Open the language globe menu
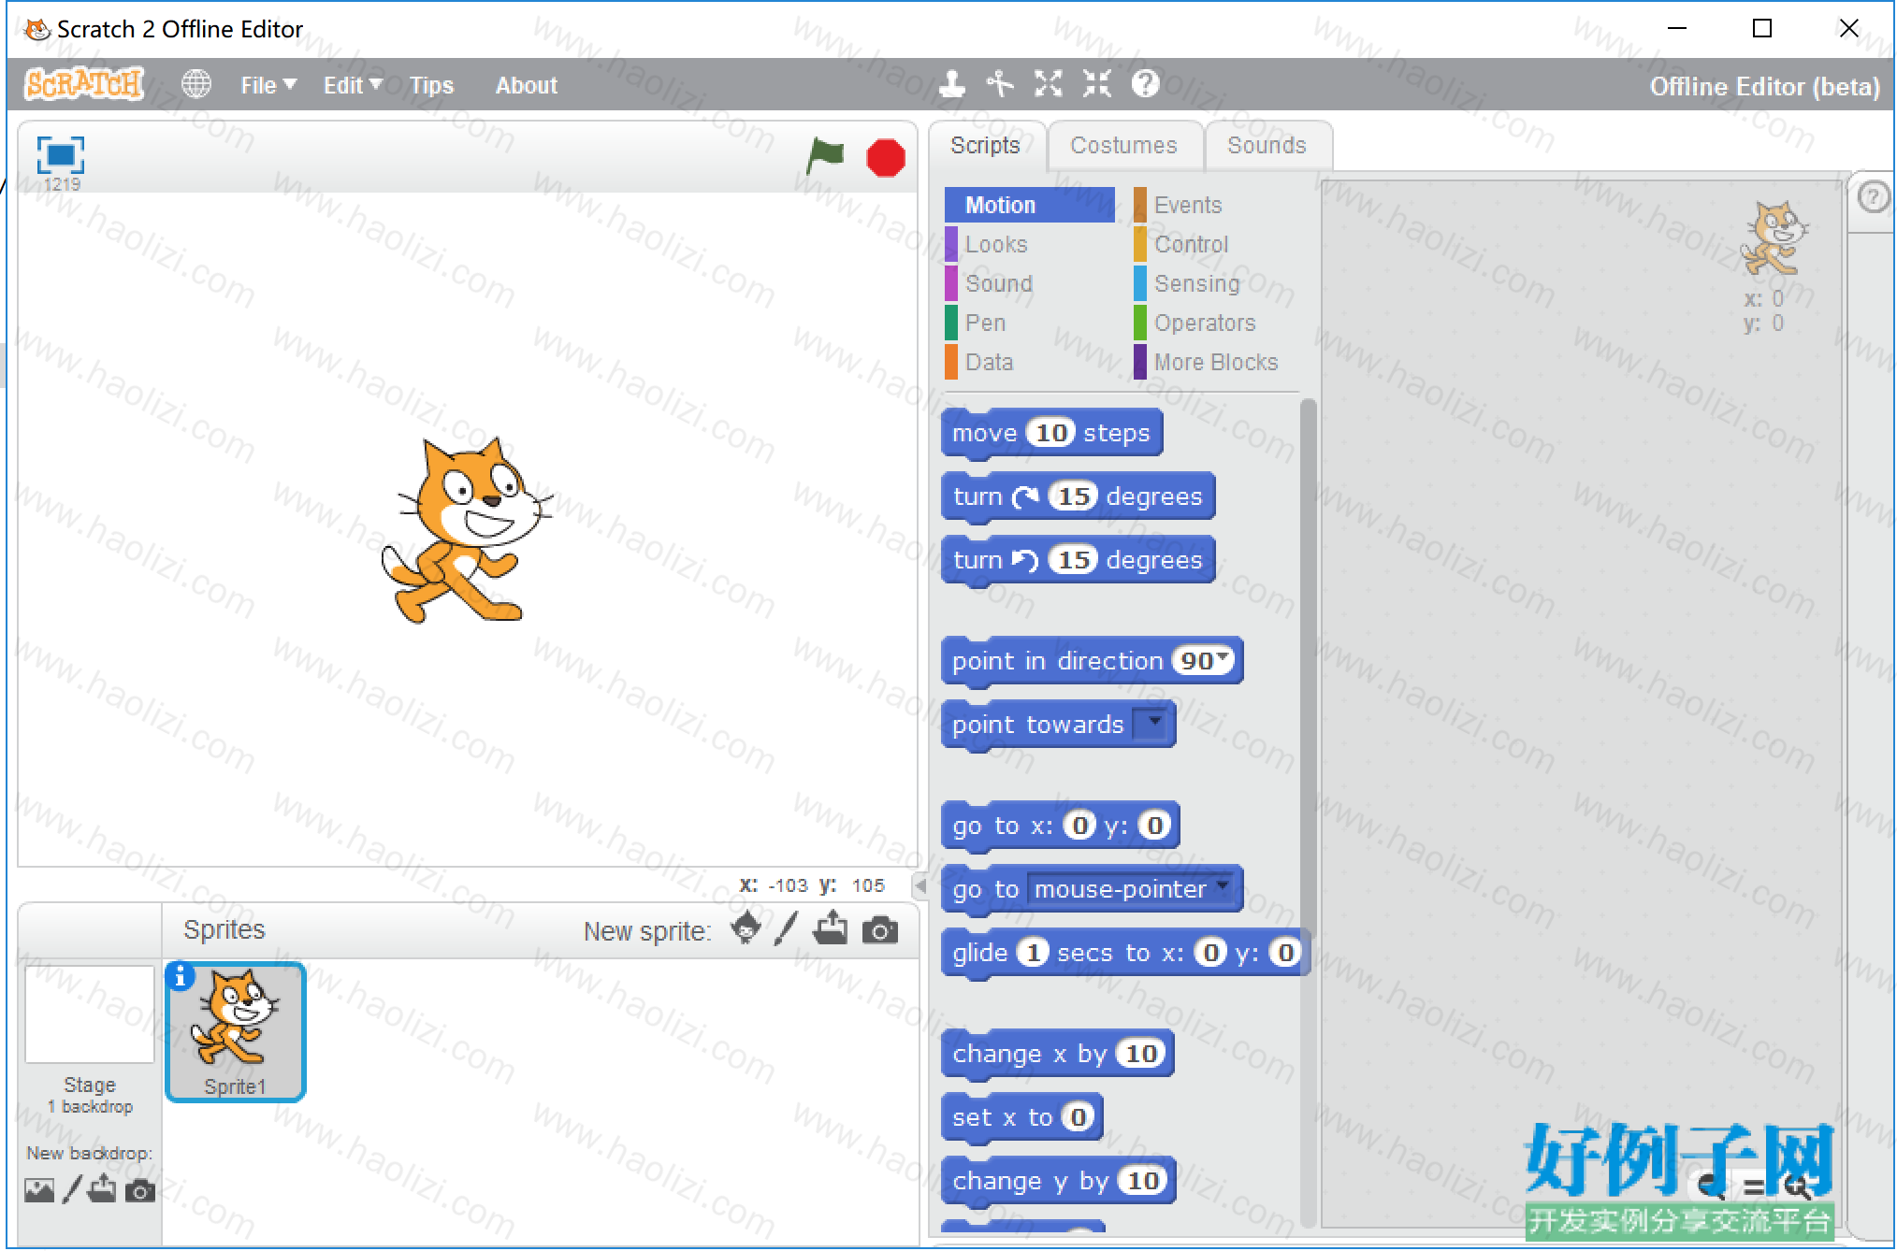 (x=195, y=84)
